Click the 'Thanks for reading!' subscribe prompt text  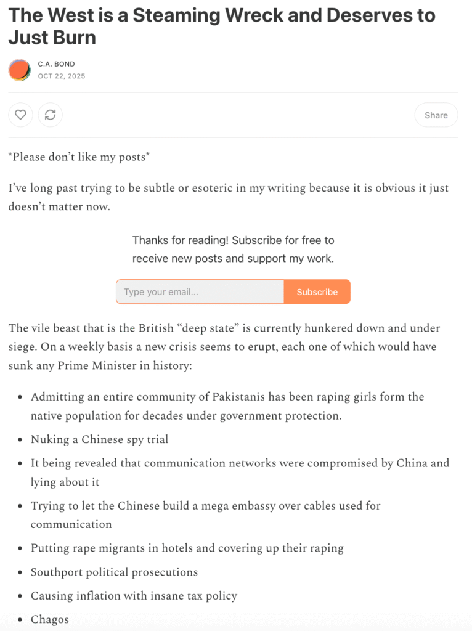[x=233, y=249]
